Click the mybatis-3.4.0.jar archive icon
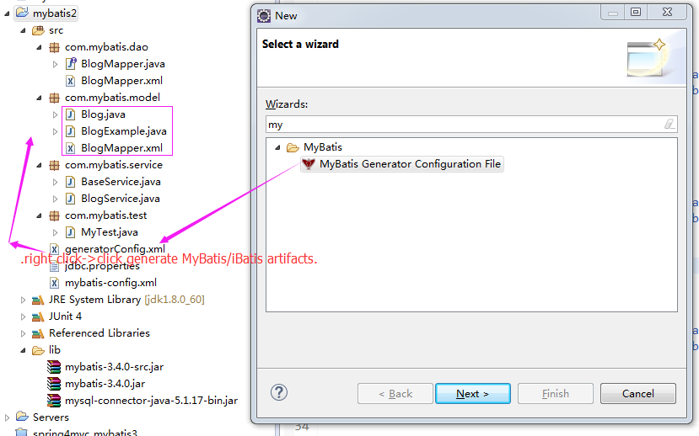Screen dimensions: 699x436 tap(54, 384)
